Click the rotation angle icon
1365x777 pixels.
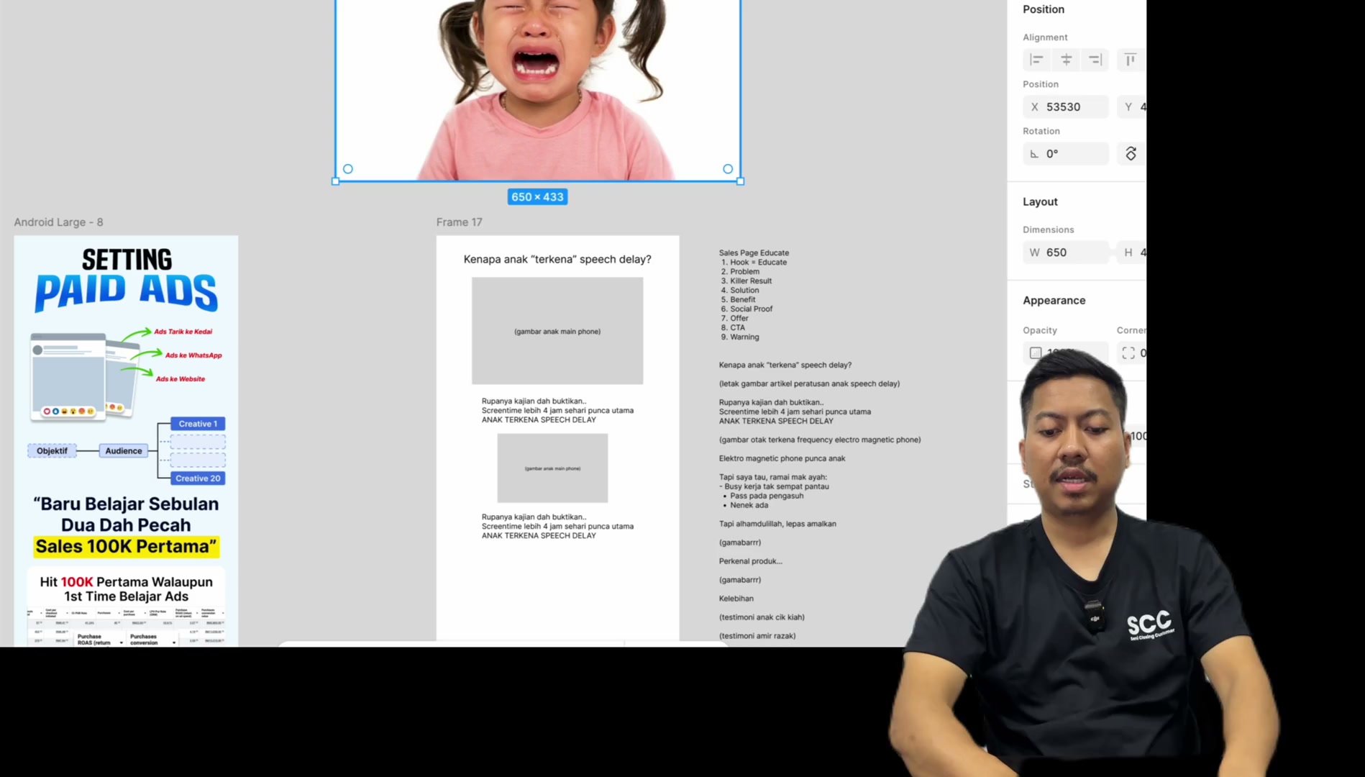coord(1034,154)
